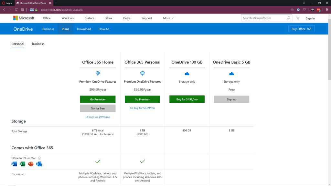Click the OneDrive 100 GB plan heading
331x186 pixels.
pyautogui.click(x=187, y=62)
